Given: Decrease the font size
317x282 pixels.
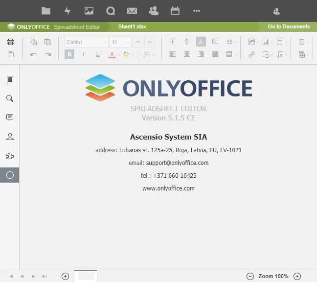Looking at the screenshot, I should point(150,42).
